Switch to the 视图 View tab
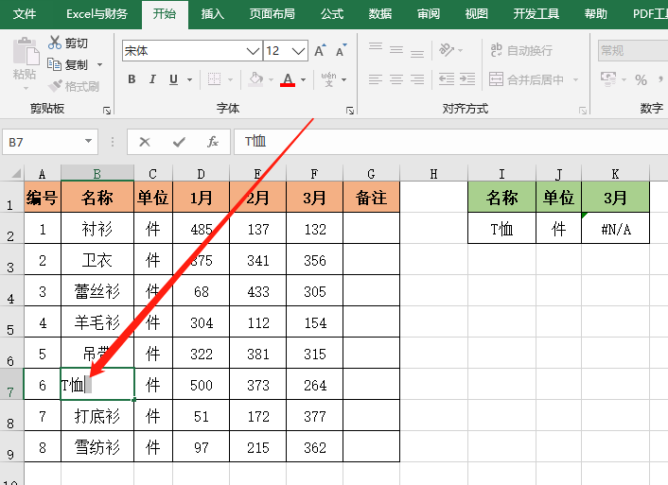The width and height of the screenshot is (668, 485). 476,14
